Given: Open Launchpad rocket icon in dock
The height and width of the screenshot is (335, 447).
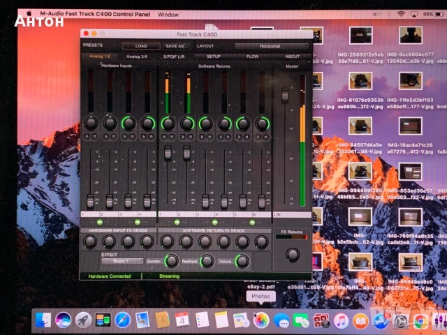Looking at the screenshot, I should (x=83, y=320).
